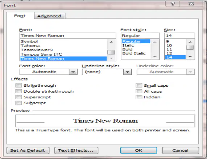The height and width of the screenshot is (159, 207).
Task: Select Times New Roman in font list
Action: coord(63,58)
